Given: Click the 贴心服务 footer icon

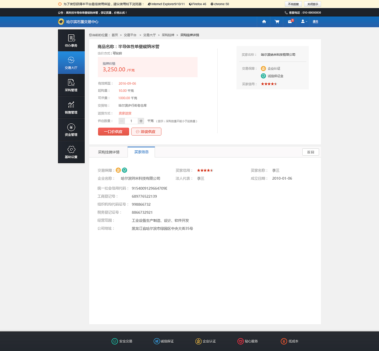Looking at the screenshot, I should coord(240,341).
